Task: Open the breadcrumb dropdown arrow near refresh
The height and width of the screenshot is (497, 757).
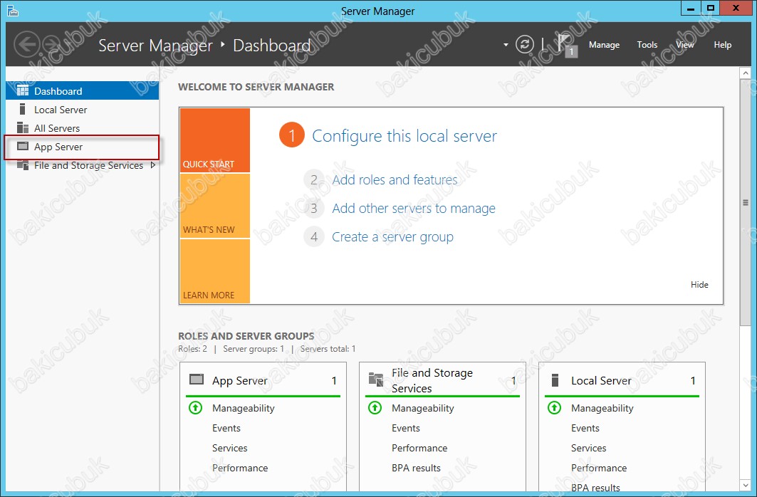Action: tap(506, 45)
